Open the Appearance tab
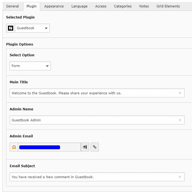This screenshot has height=192, width=192. tap(54, 6)
